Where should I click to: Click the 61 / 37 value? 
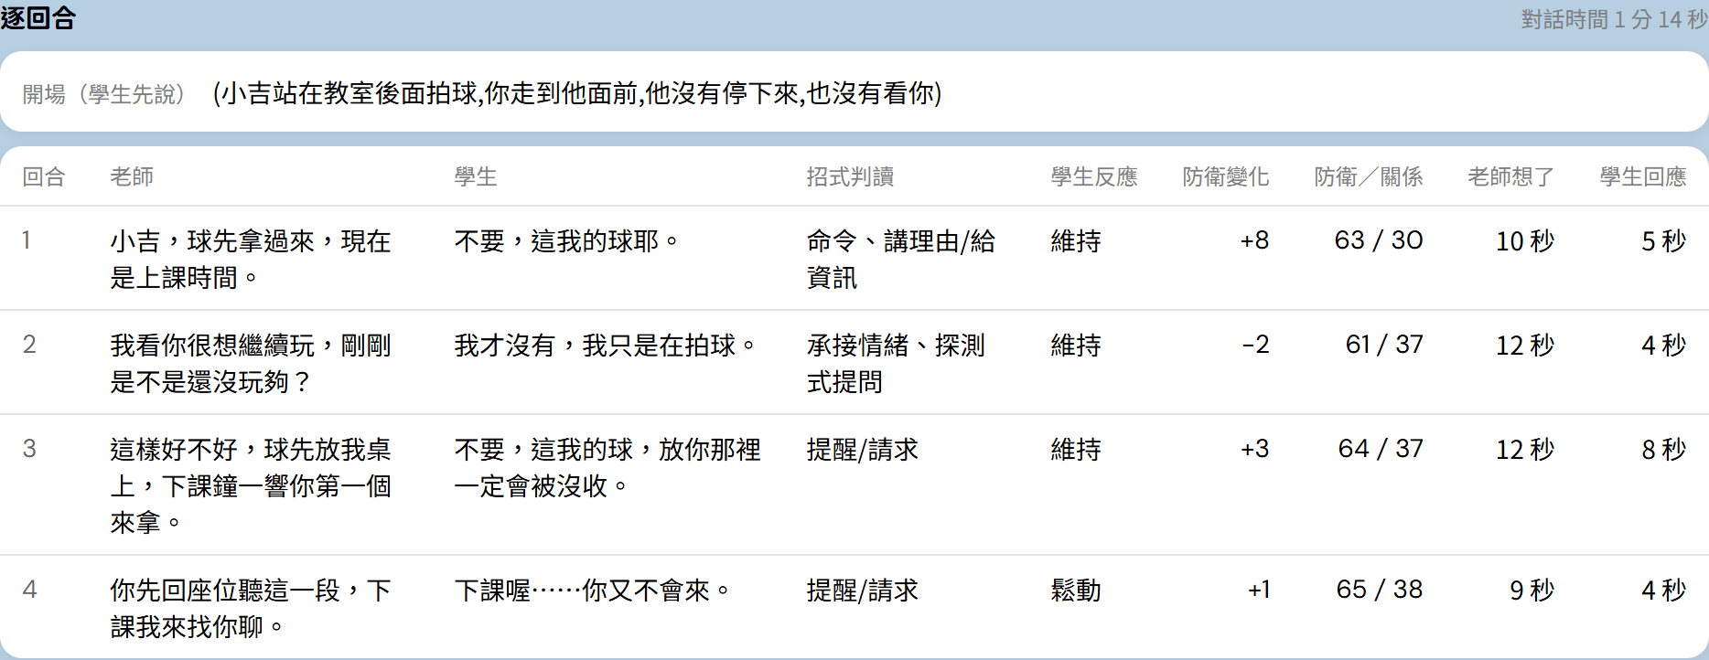tap(1384, 345)
